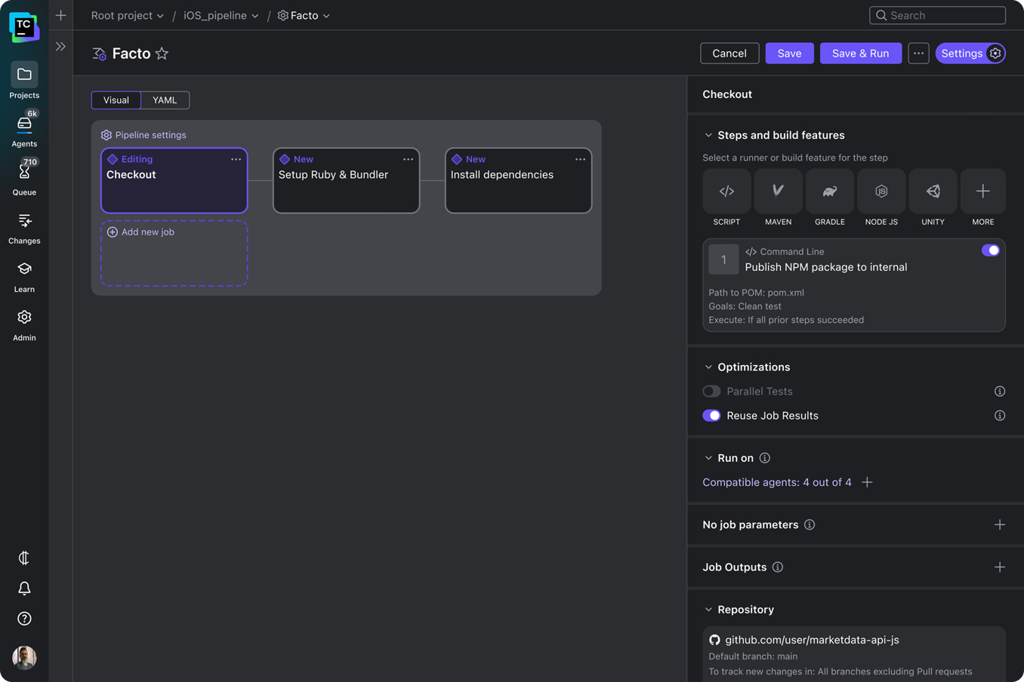Disable the Command Line step toggle
Screen dimensions: 1024x682
pyautogui.click(x=990, y=250)
